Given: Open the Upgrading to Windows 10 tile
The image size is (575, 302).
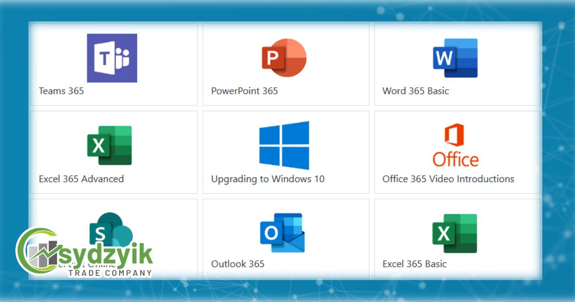Looking at the screenshot, I should 285,151.
